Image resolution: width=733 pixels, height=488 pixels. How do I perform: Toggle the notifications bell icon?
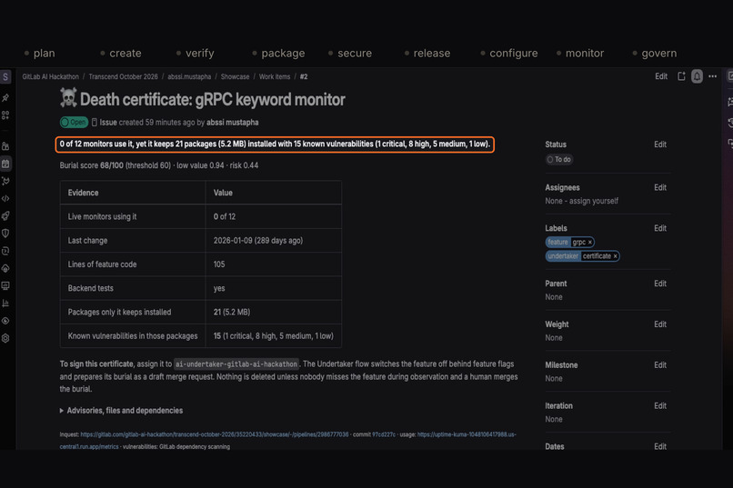pos(697,76)
